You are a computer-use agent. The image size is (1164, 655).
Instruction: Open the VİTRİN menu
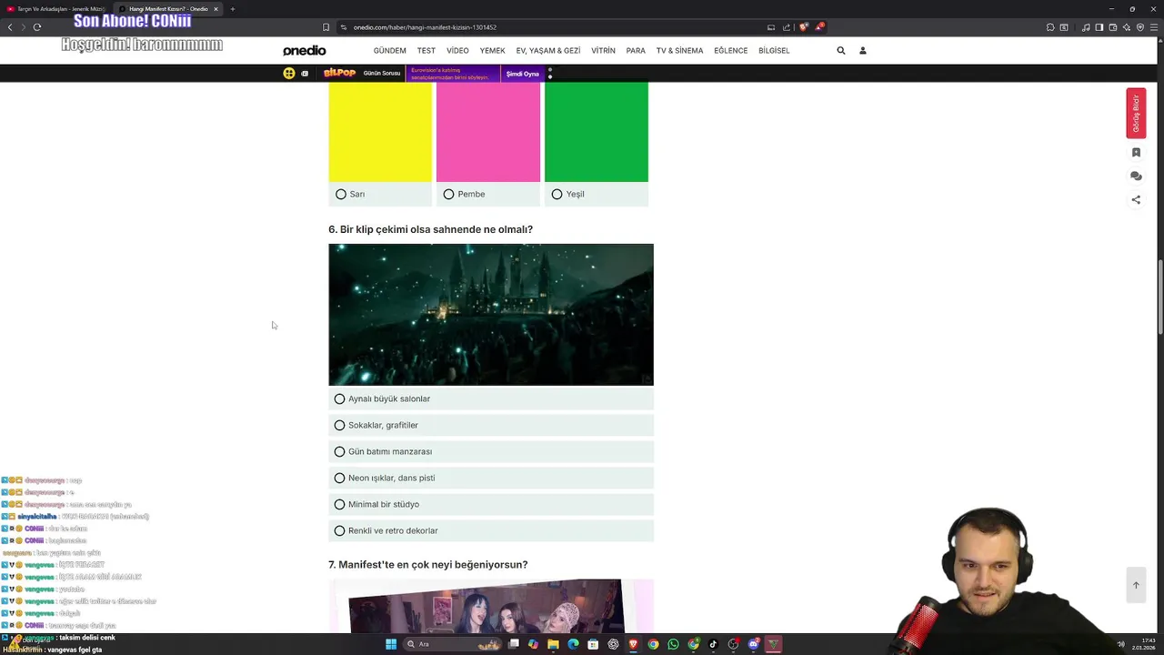pos(604,51)
